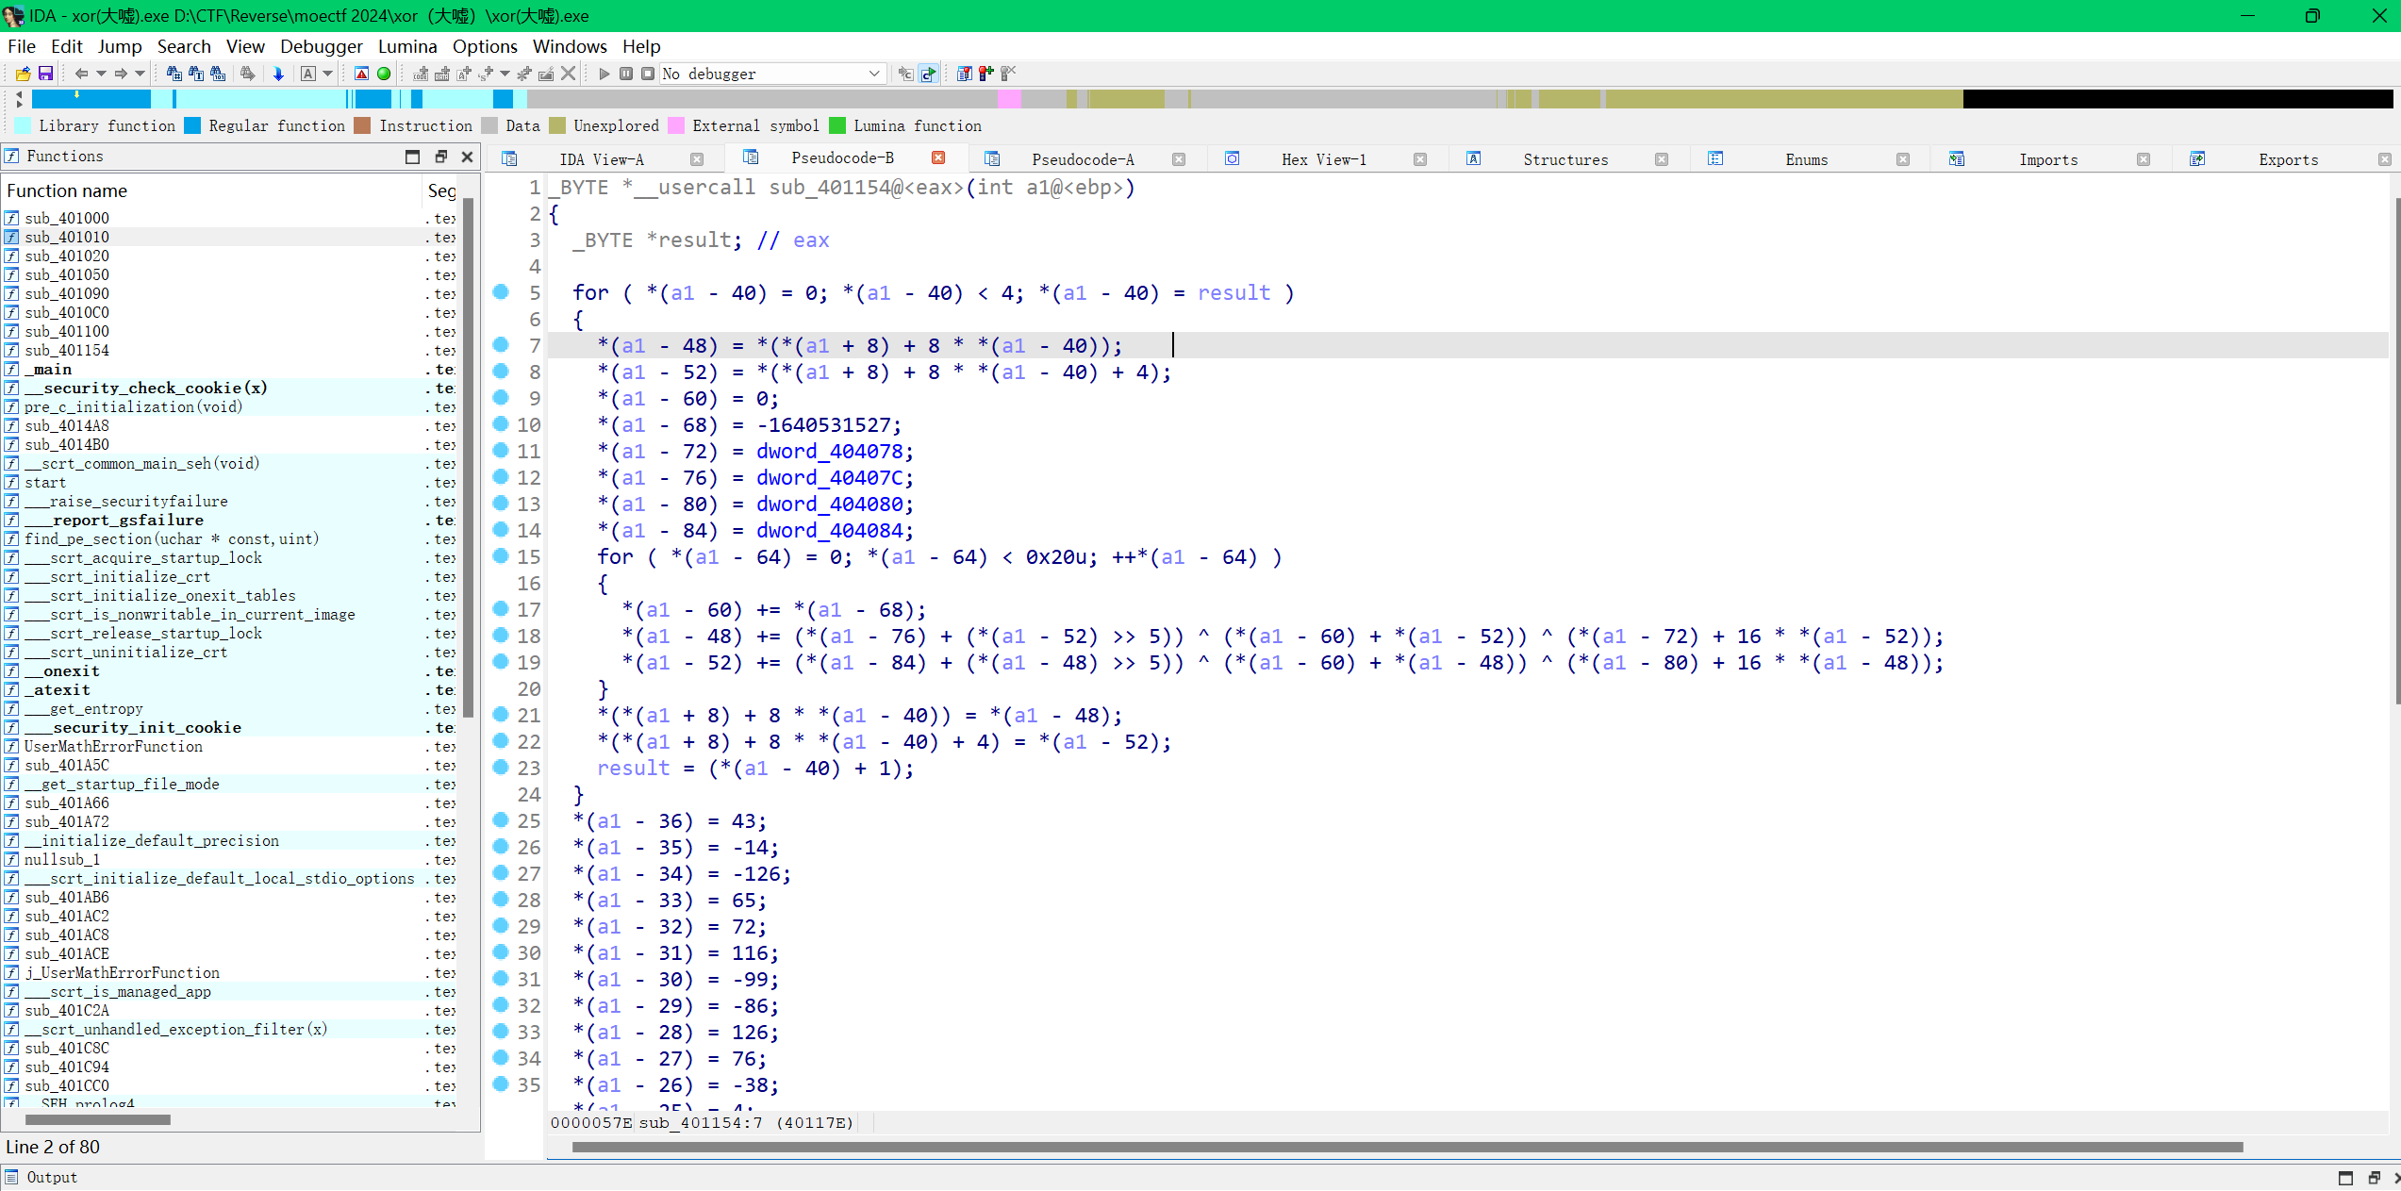The width and height of the screenshot is (2401, 1191).
Task: Save the database with floppy icon
Action: pyautogui.click(x=44, y=74)
